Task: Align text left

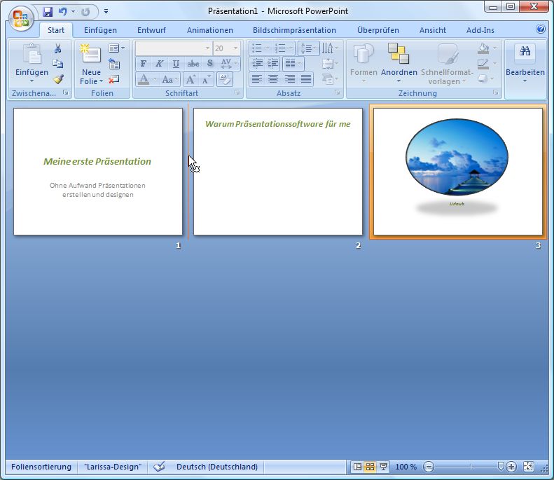Action: (x=257, y=78)
